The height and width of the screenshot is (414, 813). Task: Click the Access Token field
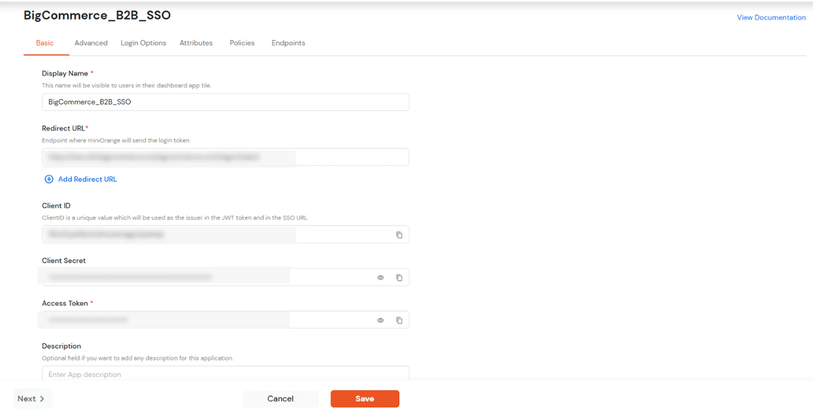[x=226, y=320]
